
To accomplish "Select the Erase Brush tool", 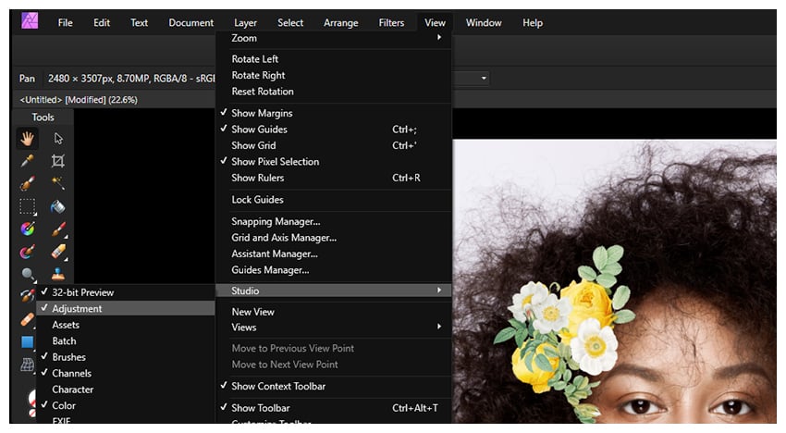I will 58,252.
